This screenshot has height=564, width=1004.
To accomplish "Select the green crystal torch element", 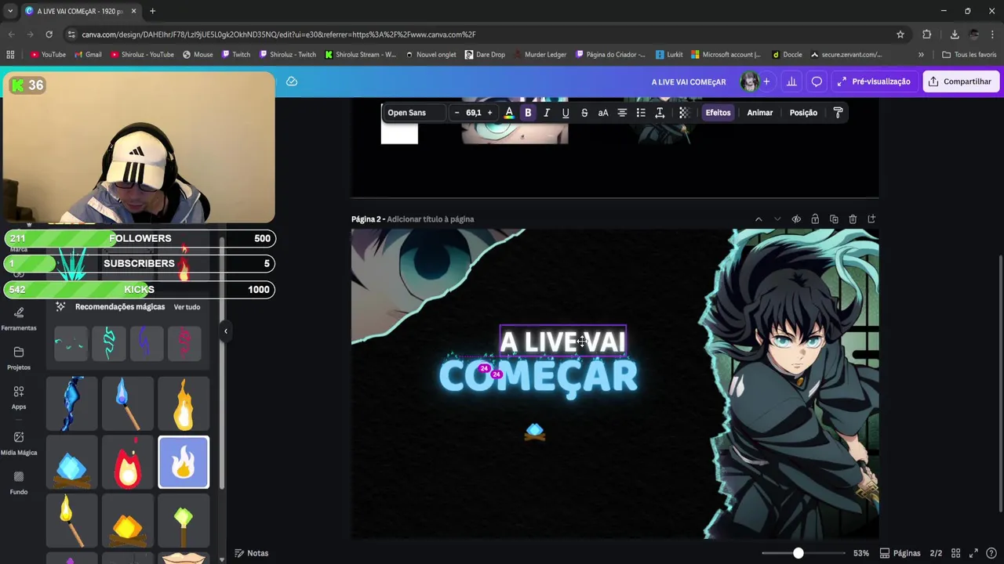I will pos(184,521).
